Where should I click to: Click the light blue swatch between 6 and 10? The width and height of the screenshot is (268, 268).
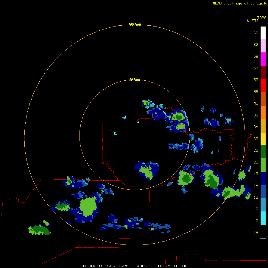click(x=263, y=205)
